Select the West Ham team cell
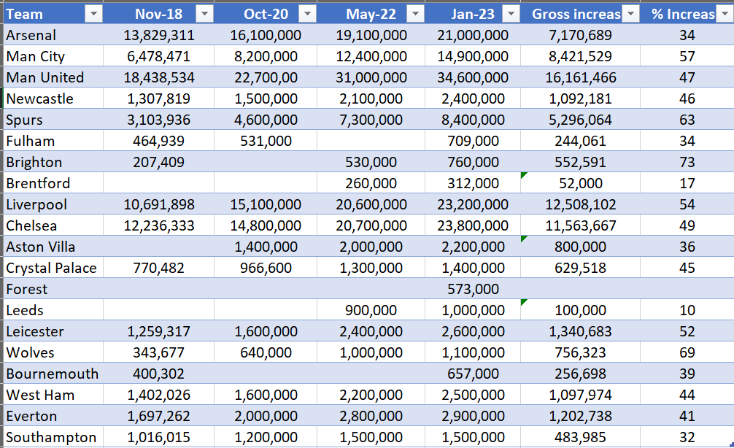The width and height of the screenshot is (734, 448). pyautogui.click(x=53, y=394)
